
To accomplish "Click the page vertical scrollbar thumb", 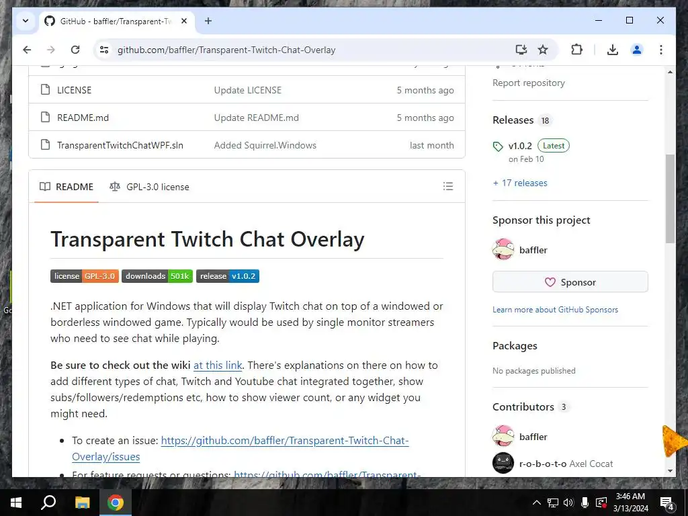I will (x=670, y=198).
